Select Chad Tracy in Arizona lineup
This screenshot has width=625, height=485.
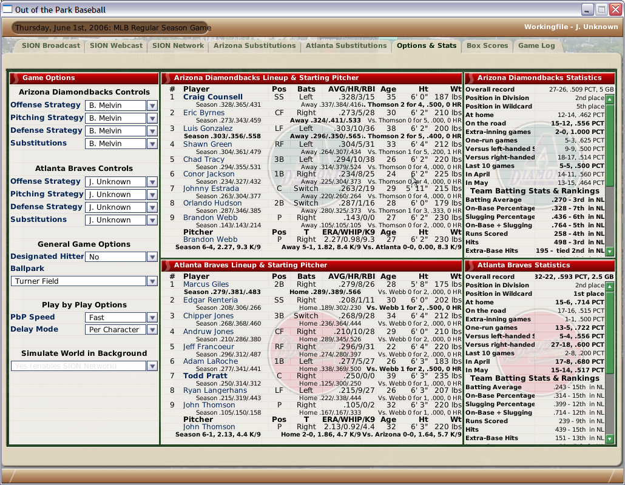pos(204,159)
